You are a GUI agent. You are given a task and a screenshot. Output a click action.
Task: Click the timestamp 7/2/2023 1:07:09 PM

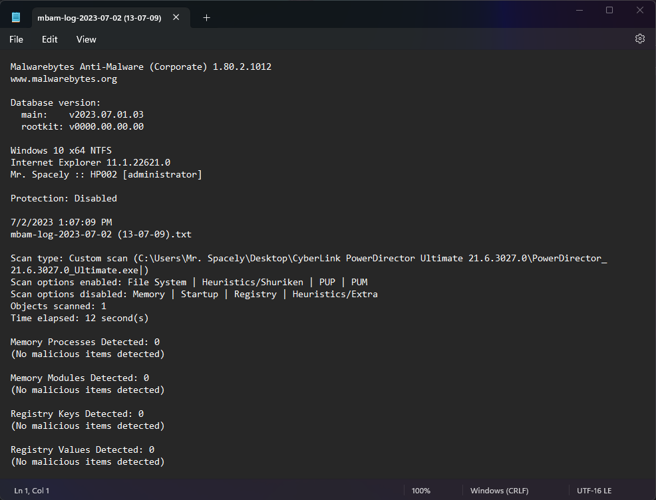click(x=61, y=223)
